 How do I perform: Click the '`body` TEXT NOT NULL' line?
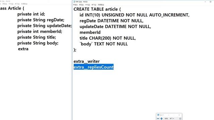coord(104,44)
